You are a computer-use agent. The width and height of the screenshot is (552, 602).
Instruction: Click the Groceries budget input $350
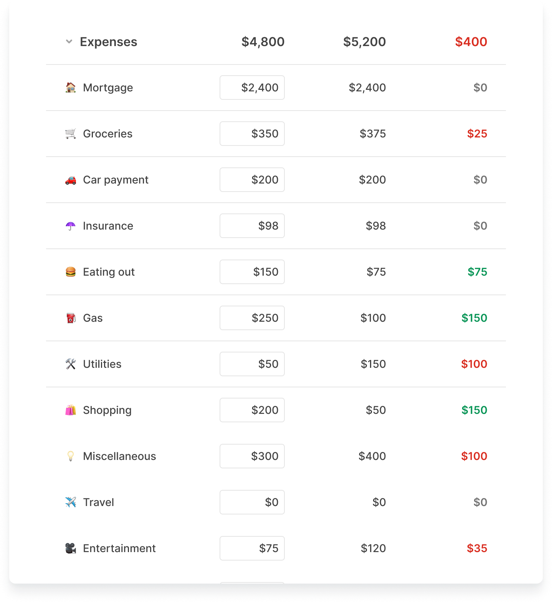point(252,134)
